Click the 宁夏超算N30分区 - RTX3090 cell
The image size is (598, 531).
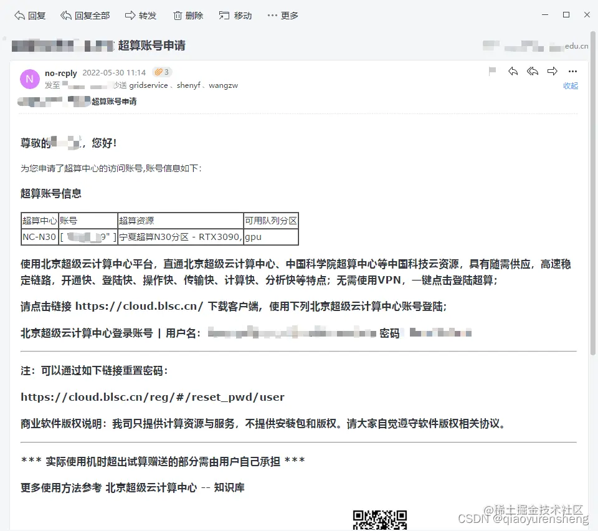tap(181, 237)
